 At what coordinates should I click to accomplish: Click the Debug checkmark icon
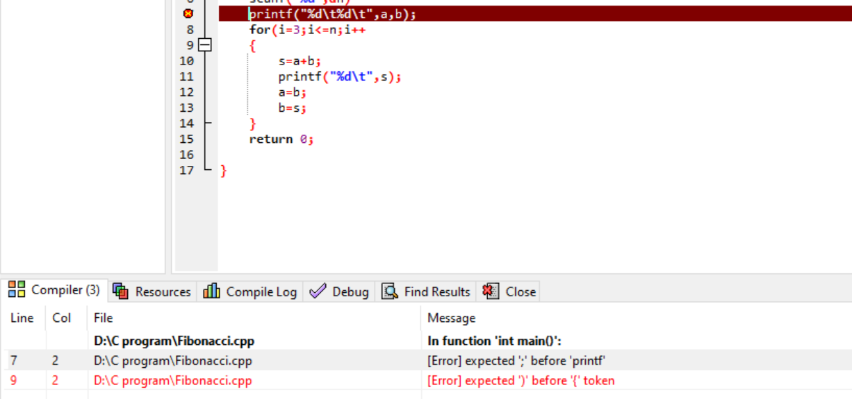pyautogui.click(x=318, y=291)
